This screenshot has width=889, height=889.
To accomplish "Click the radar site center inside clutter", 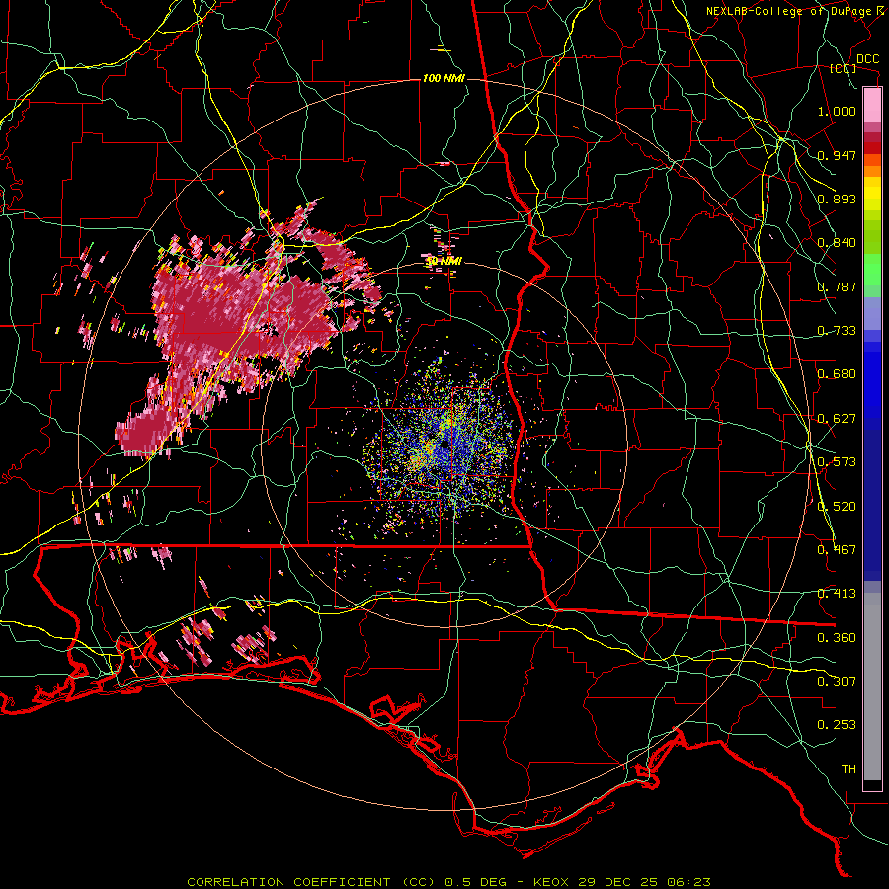I will click(444, 445).
